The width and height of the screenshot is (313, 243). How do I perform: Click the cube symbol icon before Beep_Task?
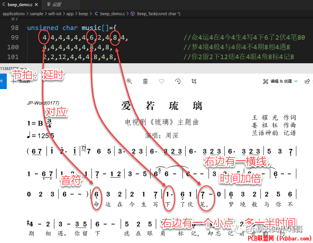coord(133,14)
